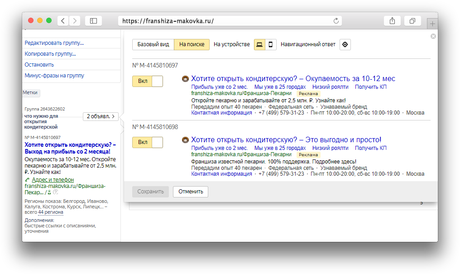Select mobile device preview icon

[271, 44]
